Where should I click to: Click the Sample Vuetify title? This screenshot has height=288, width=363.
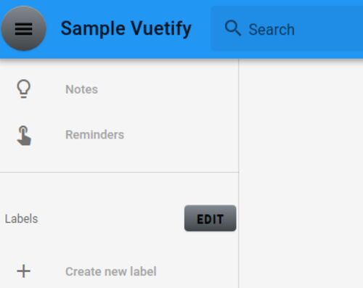point(126,28)
